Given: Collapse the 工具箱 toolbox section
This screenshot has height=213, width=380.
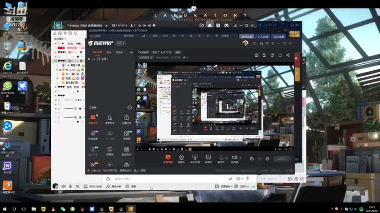Looking at the screenshot, I should point(130,107).
